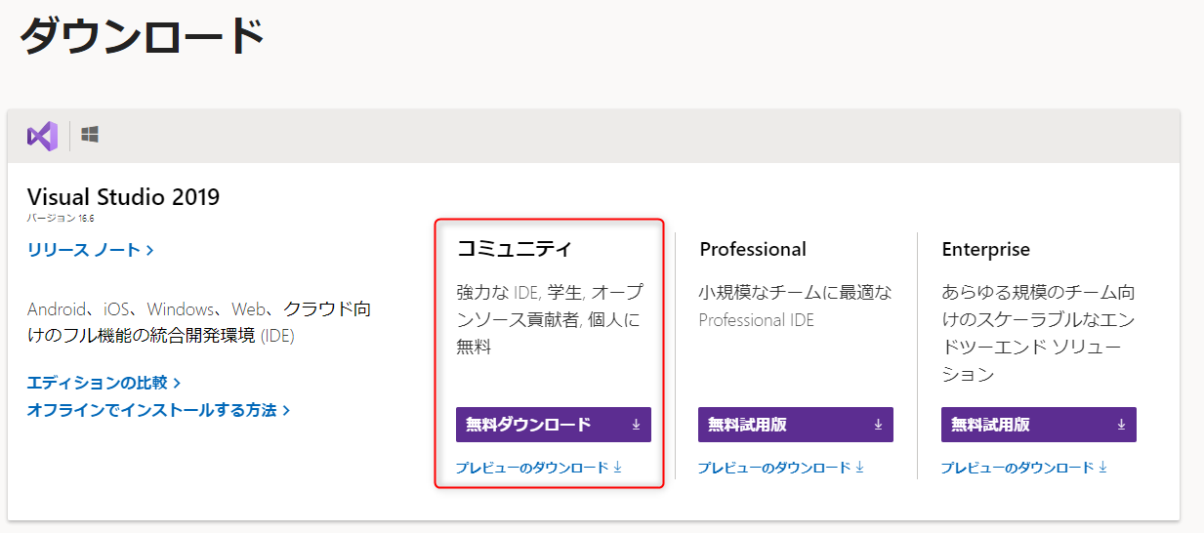Click the Professional edition title
Image resolution: width=1204 pixels, height=533 pixels.
[x=753, y=249]
